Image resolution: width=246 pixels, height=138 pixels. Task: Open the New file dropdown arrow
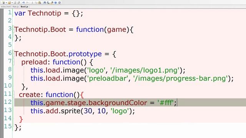point(6,3)
